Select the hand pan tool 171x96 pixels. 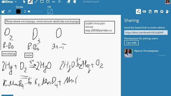coord(75,2)
